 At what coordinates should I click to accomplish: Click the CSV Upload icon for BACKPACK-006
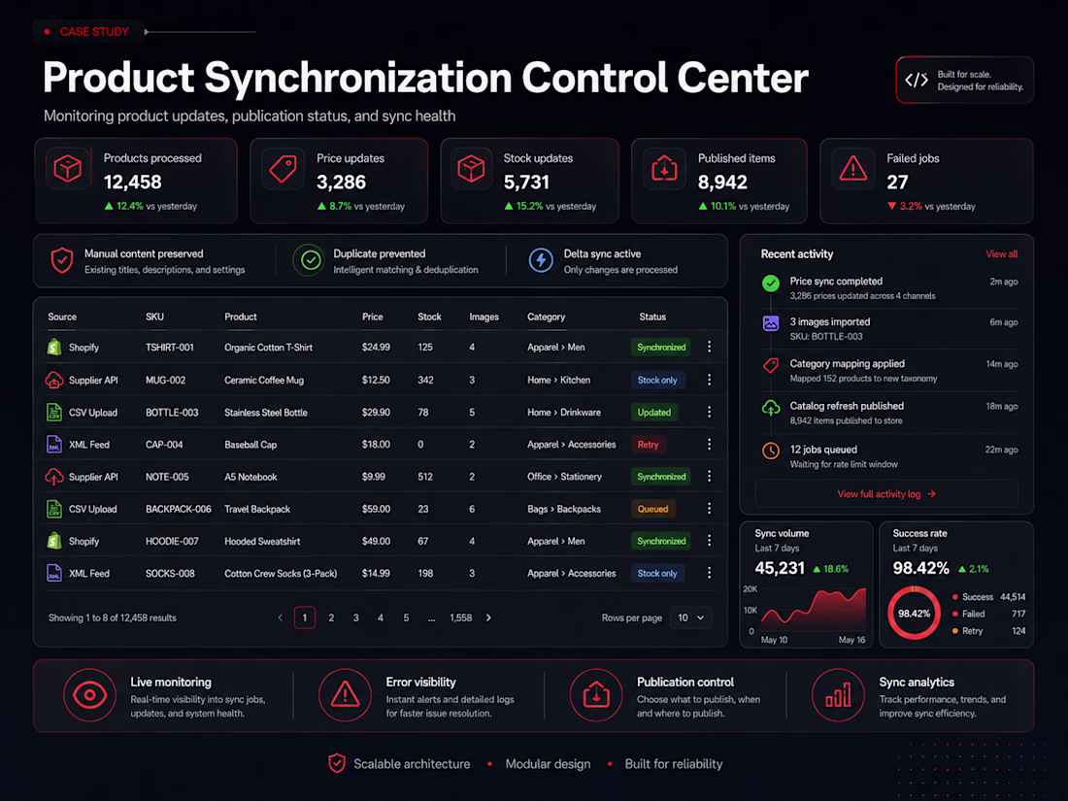click(x=53, y=509)
